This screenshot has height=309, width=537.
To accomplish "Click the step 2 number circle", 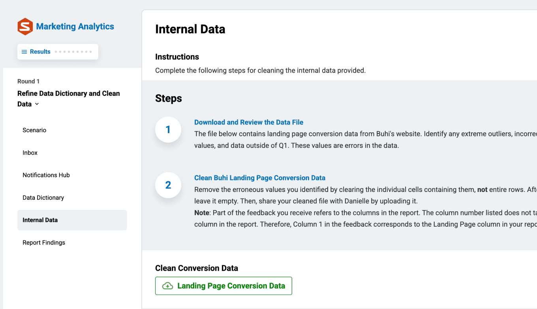I will 168,185.
